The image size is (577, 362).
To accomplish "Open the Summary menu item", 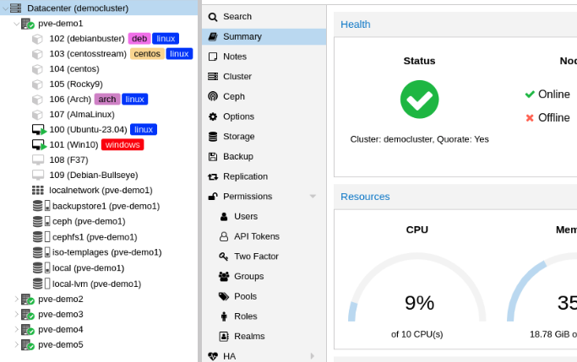I will coord(242,36).
